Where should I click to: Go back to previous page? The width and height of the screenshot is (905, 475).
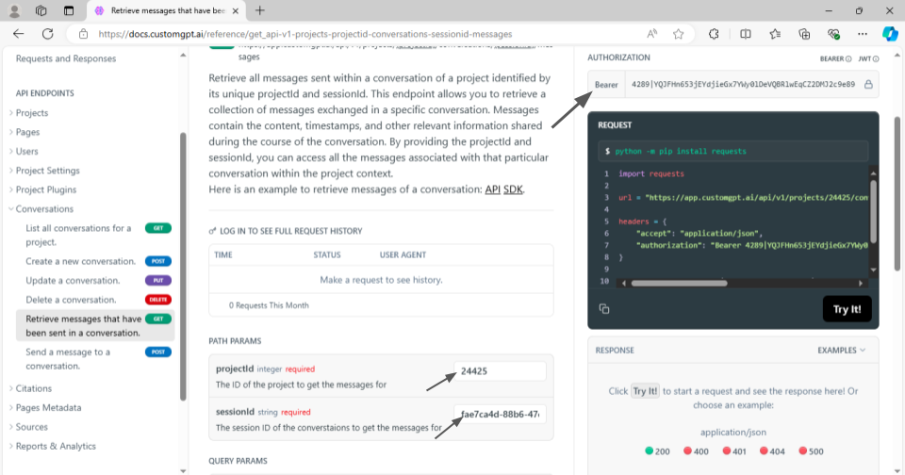[19, 34]
